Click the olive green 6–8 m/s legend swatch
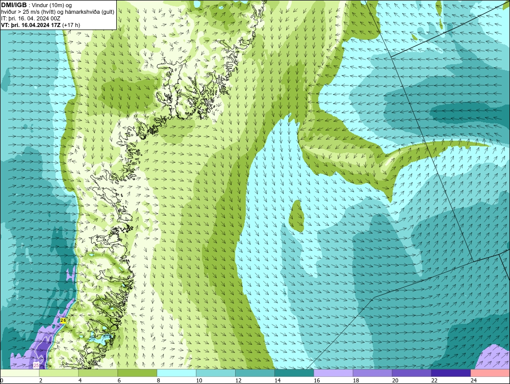Screen dimensions: 510x384 [137, 373]
